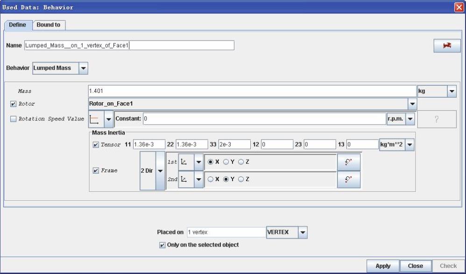
Task: Click the pick button for 2nd direction
Action: [x=348, y=179]
